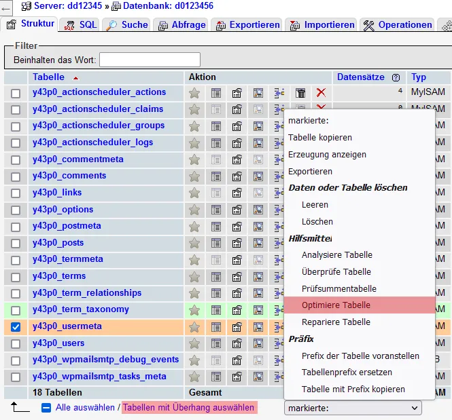
Task: Star icon for y43p0_links table
Action: click(x=194, y=193)
